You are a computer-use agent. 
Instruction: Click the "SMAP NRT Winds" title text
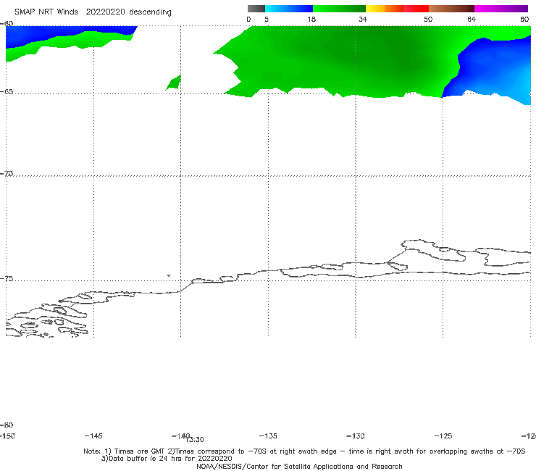pos(46,12)
